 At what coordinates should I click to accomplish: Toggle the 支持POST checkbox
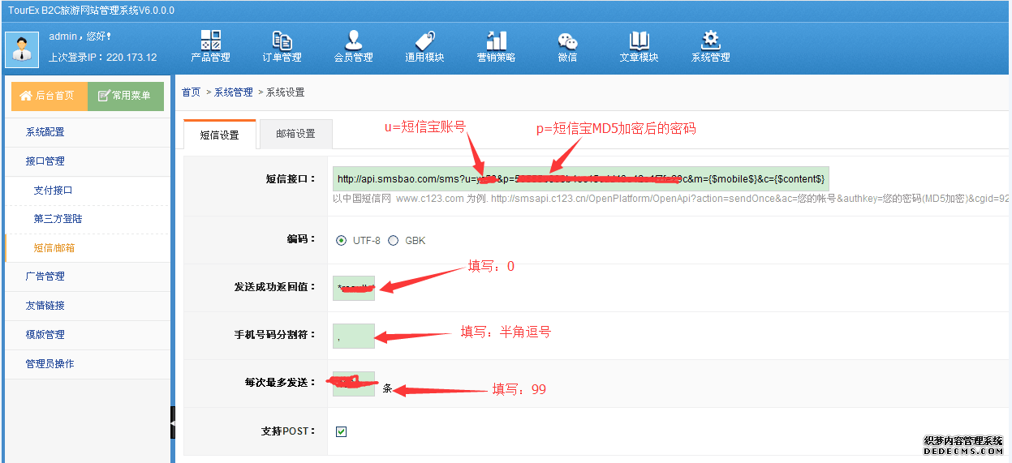tap(341, 431)
